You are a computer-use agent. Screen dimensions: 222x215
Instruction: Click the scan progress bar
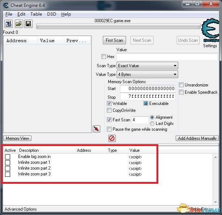118,26
